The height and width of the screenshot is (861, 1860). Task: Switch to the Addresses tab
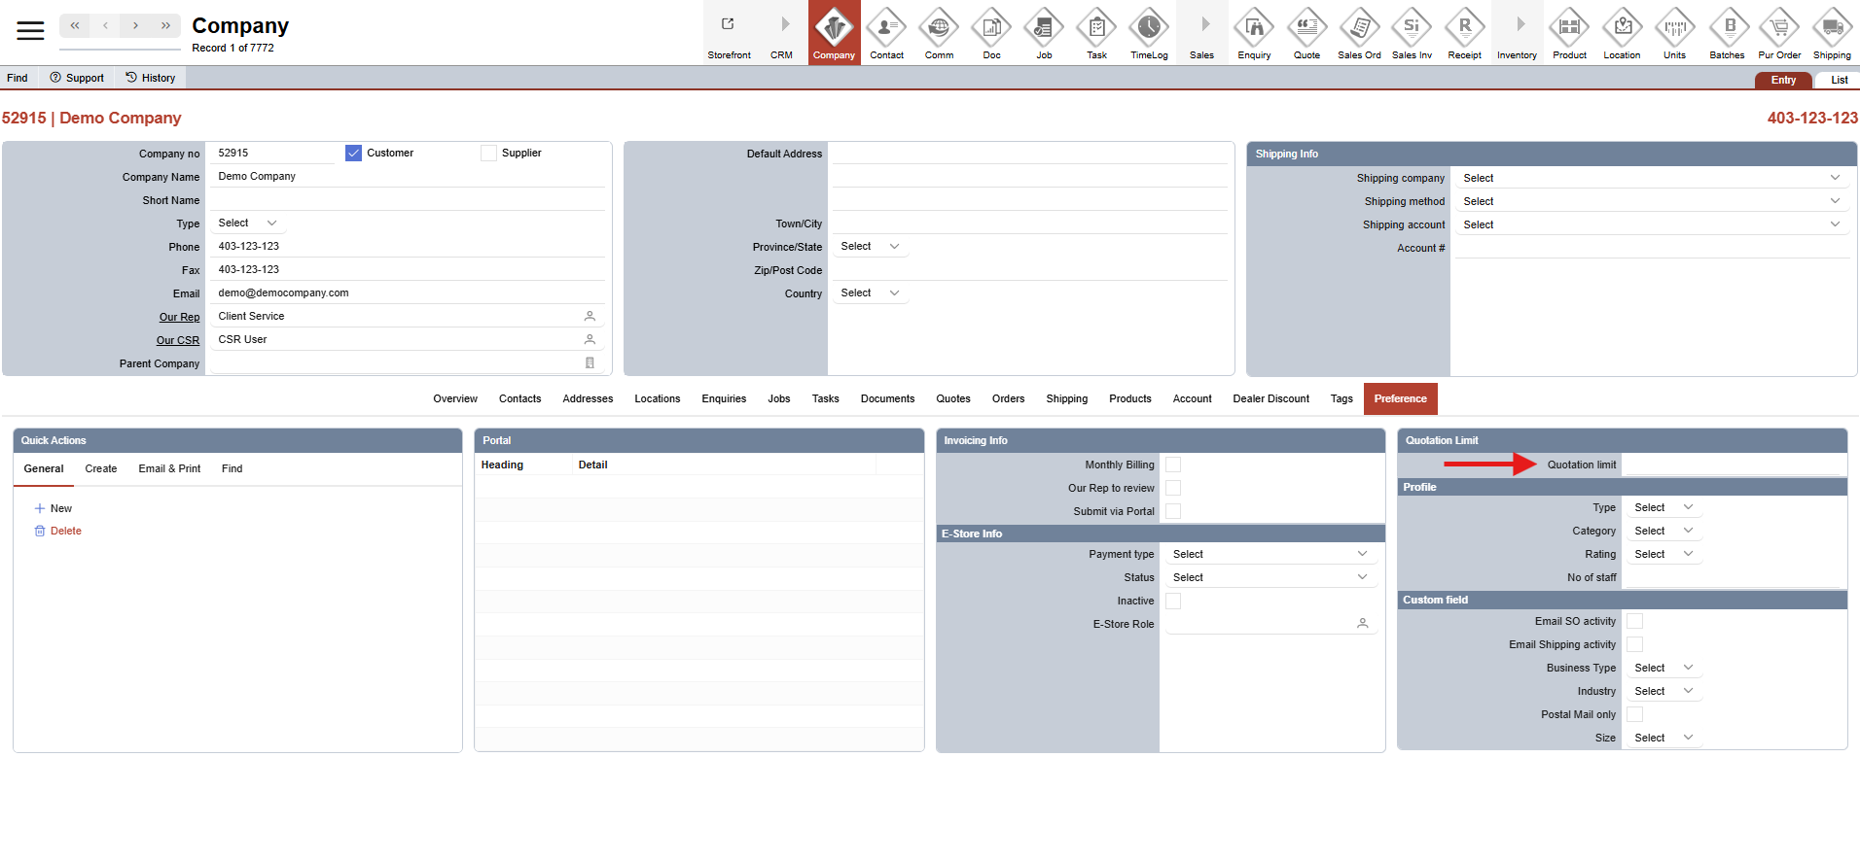[x=588, y=399]
